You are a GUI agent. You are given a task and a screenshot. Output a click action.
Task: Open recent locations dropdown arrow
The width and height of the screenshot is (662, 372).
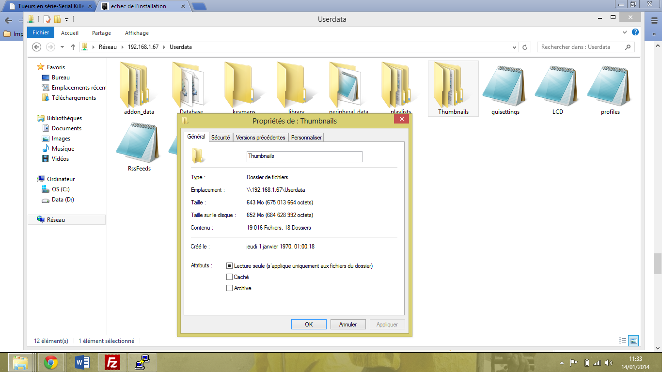tap(62, 47)
